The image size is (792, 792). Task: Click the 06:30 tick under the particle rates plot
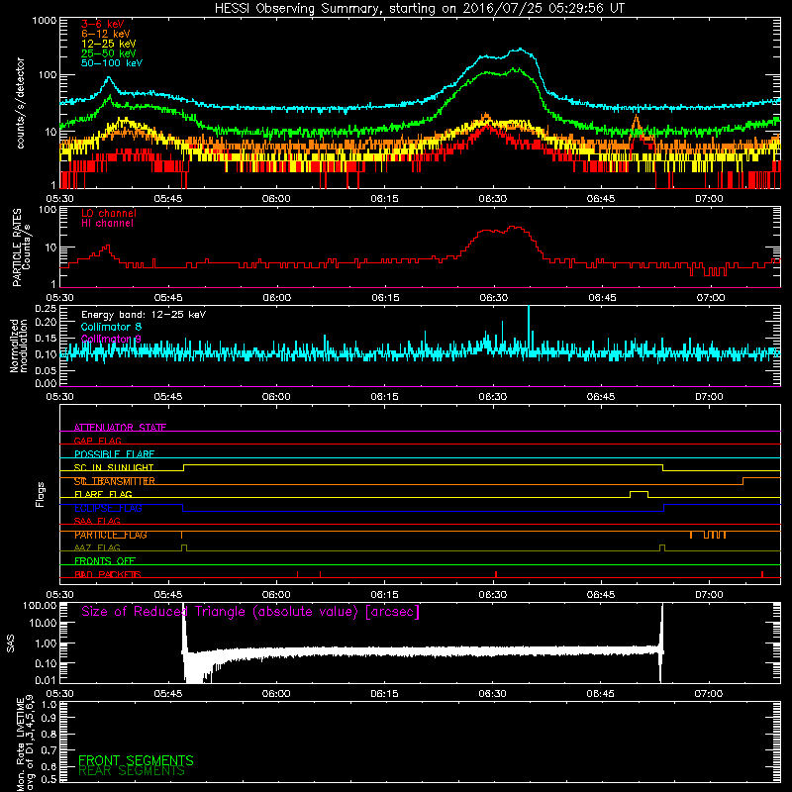[x=493, y=298]
